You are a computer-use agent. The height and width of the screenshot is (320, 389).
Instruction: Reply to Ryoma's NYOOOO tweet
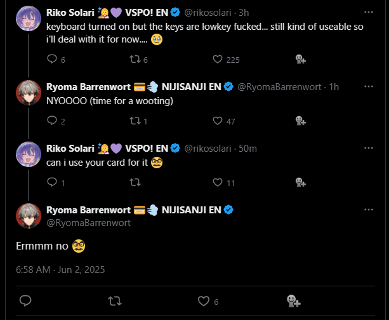(x=53, y=121)
